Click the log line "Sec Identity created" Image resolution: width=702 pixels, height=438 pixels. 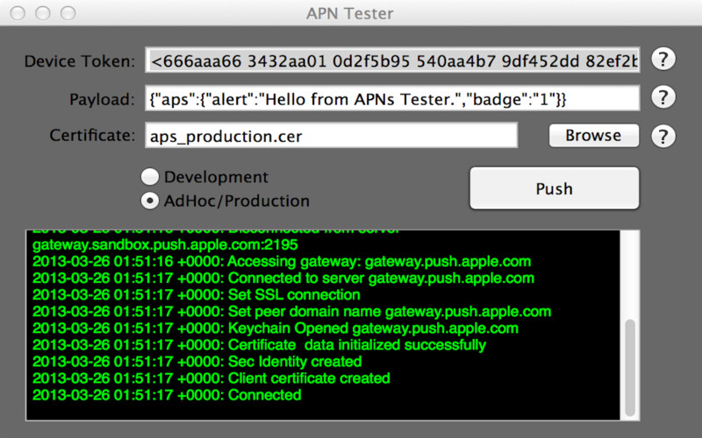(x=197, y=362)
